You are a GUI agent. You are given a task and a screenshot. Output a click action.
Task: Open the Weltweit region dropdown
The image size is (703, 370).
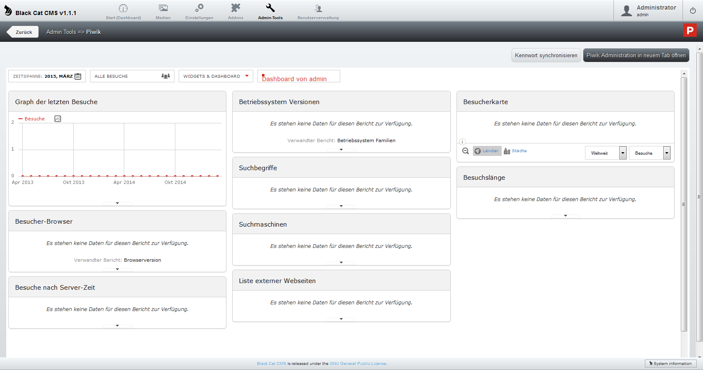pyautogui.click(x=606, y=153)
